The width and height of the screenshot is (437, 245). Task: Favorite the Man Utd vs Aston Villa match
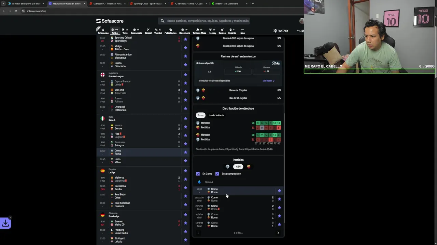point(185,92)
